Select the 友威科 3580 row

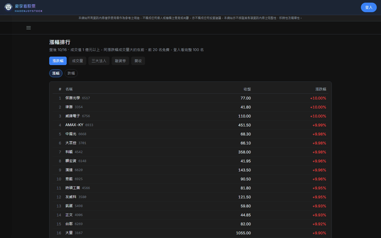click(x=190, y=197)
